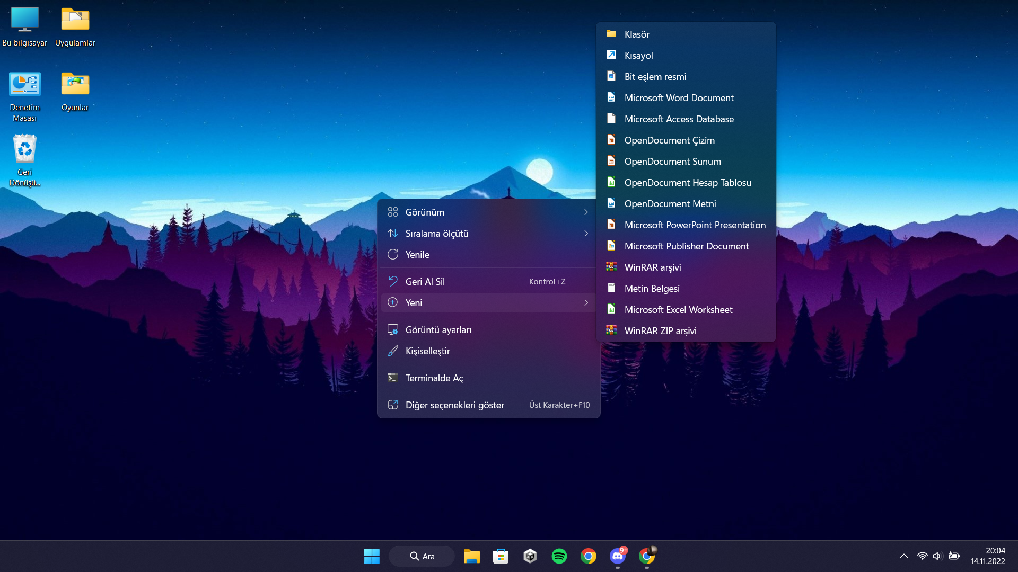Open Microsoft Store taskbar icon
Image resolution: width=1018 pixels, height=572 pixels.
point(501,556)
